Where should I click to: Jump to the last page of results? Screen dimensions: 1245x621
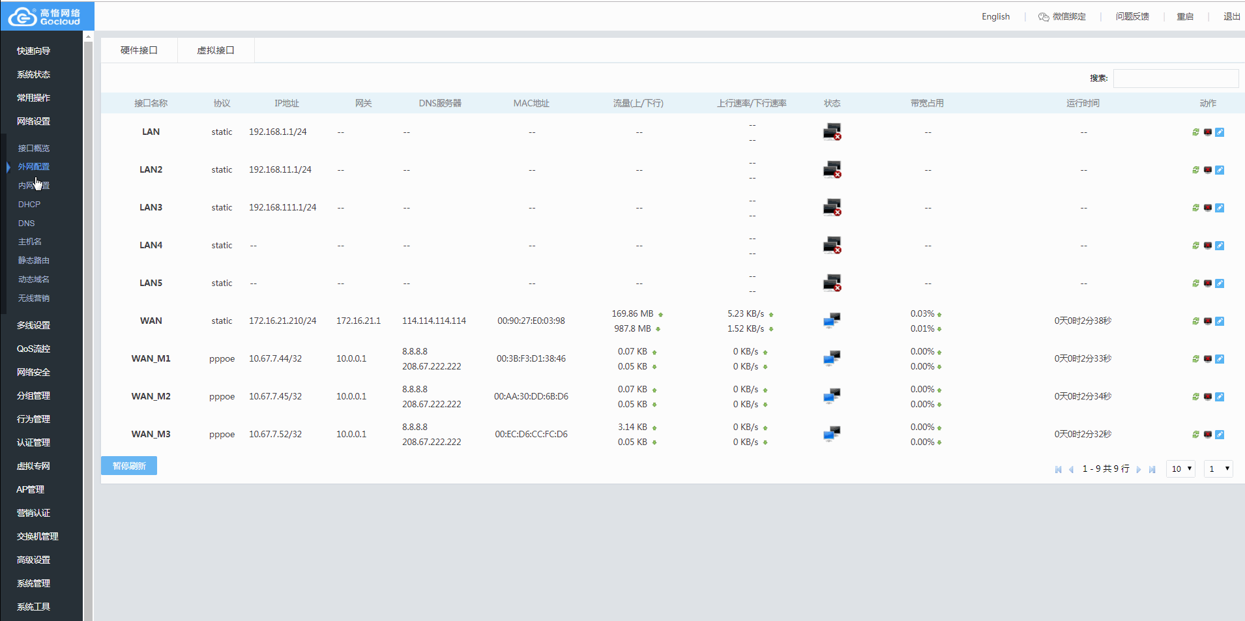click(x=1152, y=469)
